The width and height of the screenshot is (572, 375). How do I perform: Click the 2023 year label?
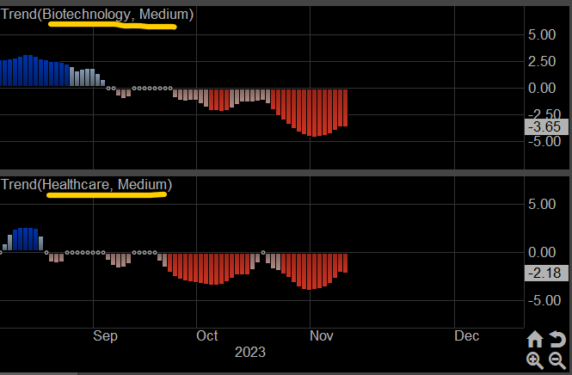coord(250,353)
